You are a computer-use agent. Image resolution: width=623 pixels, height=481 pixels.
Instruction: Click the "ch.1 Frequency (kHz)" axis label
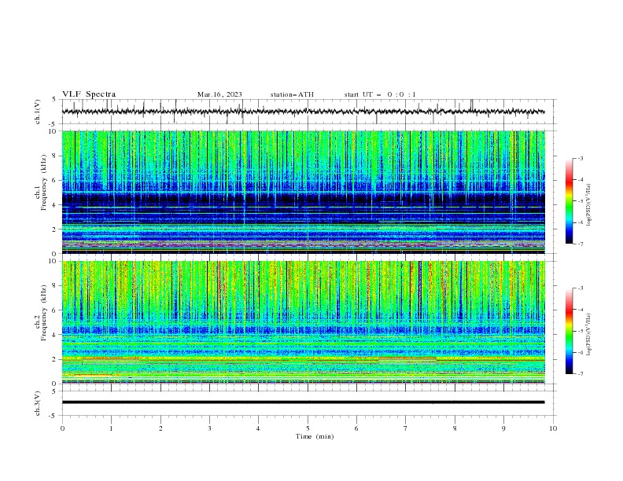coord(41,181)
